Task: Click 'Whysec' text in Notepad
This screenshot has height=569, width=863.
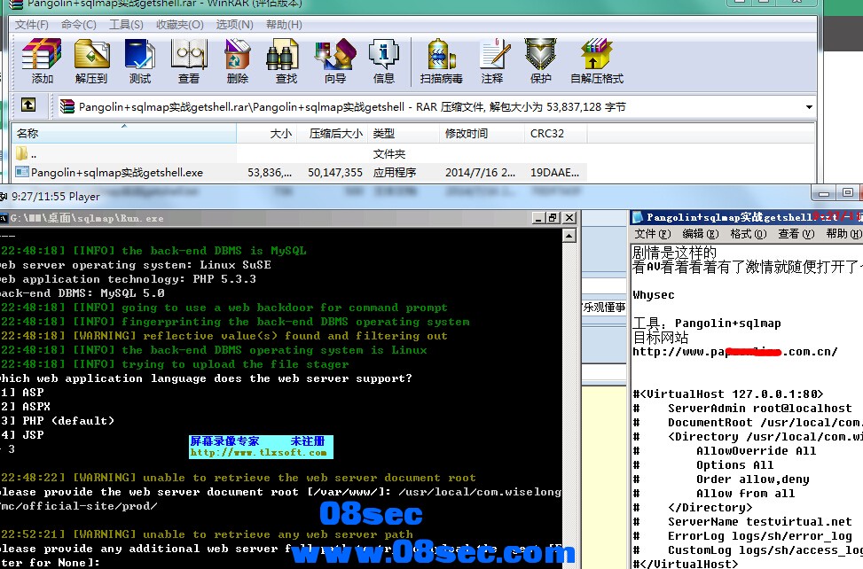Action: click(x=654, y=294)
